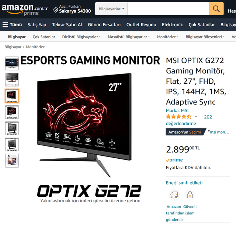Expand the Monitörler submenu
This screenshot has height=227, width=236.
point(168,37)
